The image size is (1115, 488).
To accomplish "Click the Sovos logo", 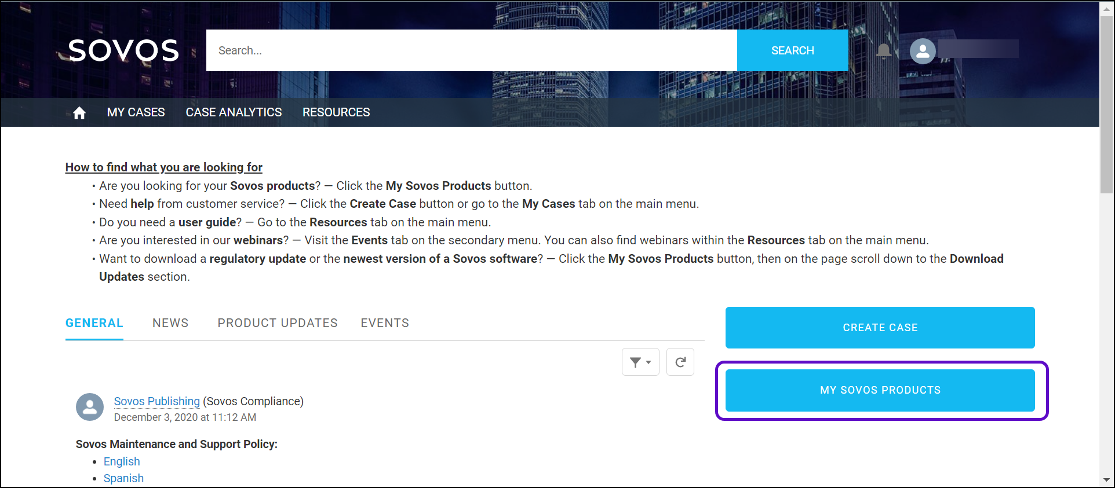I will (x=123, y=51).
